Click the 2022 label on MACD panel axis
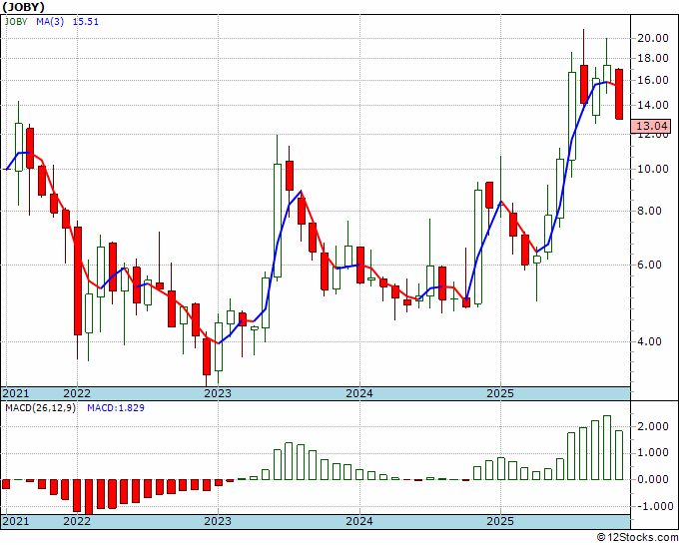 (x=77, y=521)
